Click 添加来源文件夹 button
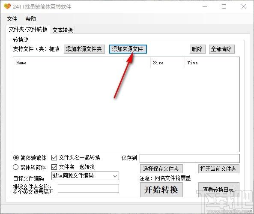Viewport: 254px width, 214px height. pyautogui.click(x=84, y=49)
